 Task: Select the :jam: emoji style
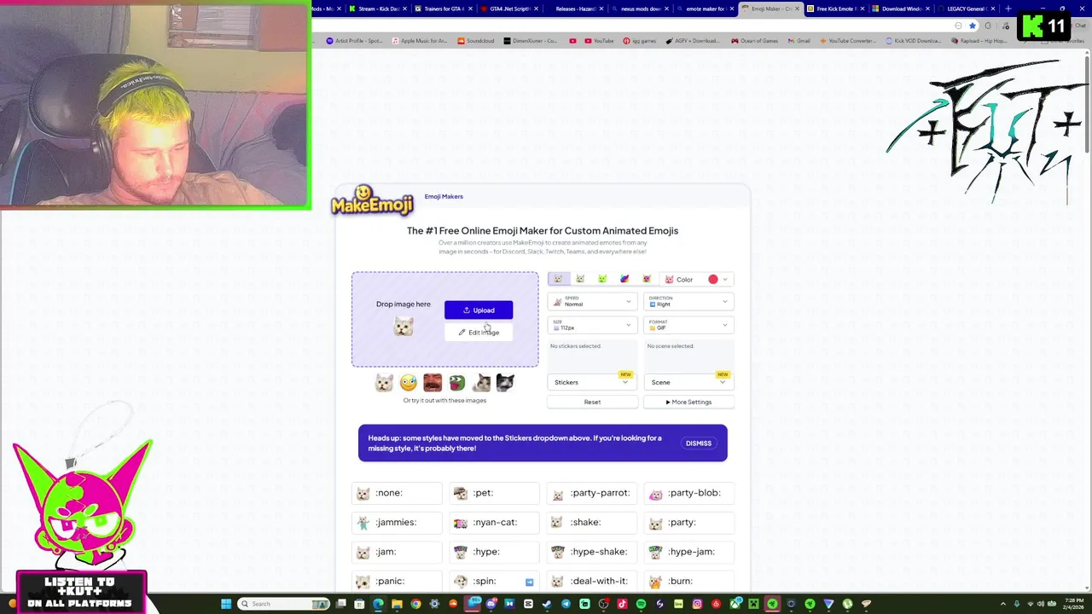(397, 552)
